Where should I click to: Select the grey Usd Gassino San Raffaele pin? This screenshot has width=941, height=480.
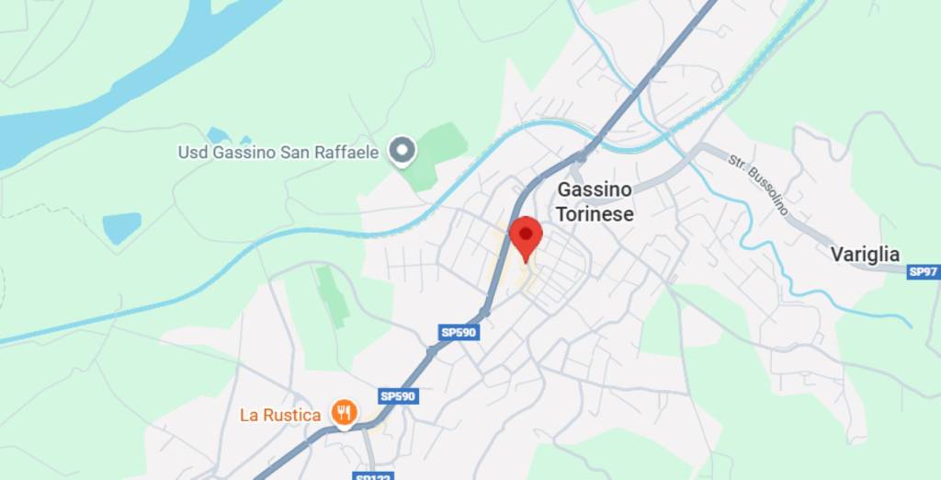coord(402,151)
